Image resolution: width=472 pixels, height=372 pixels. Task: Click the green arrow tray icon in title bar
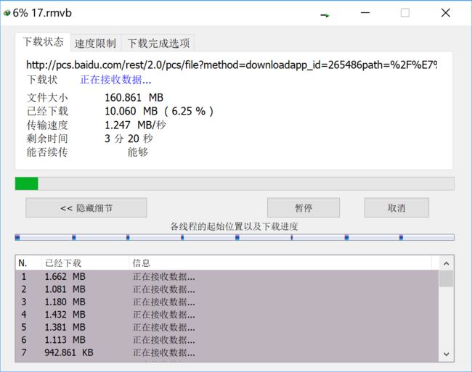[325, 15]
